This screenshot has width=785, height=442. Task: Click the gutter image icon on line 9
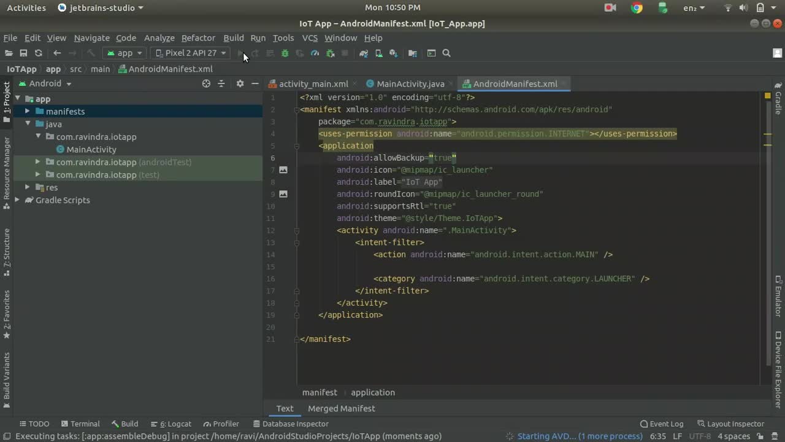click(283, 193)
